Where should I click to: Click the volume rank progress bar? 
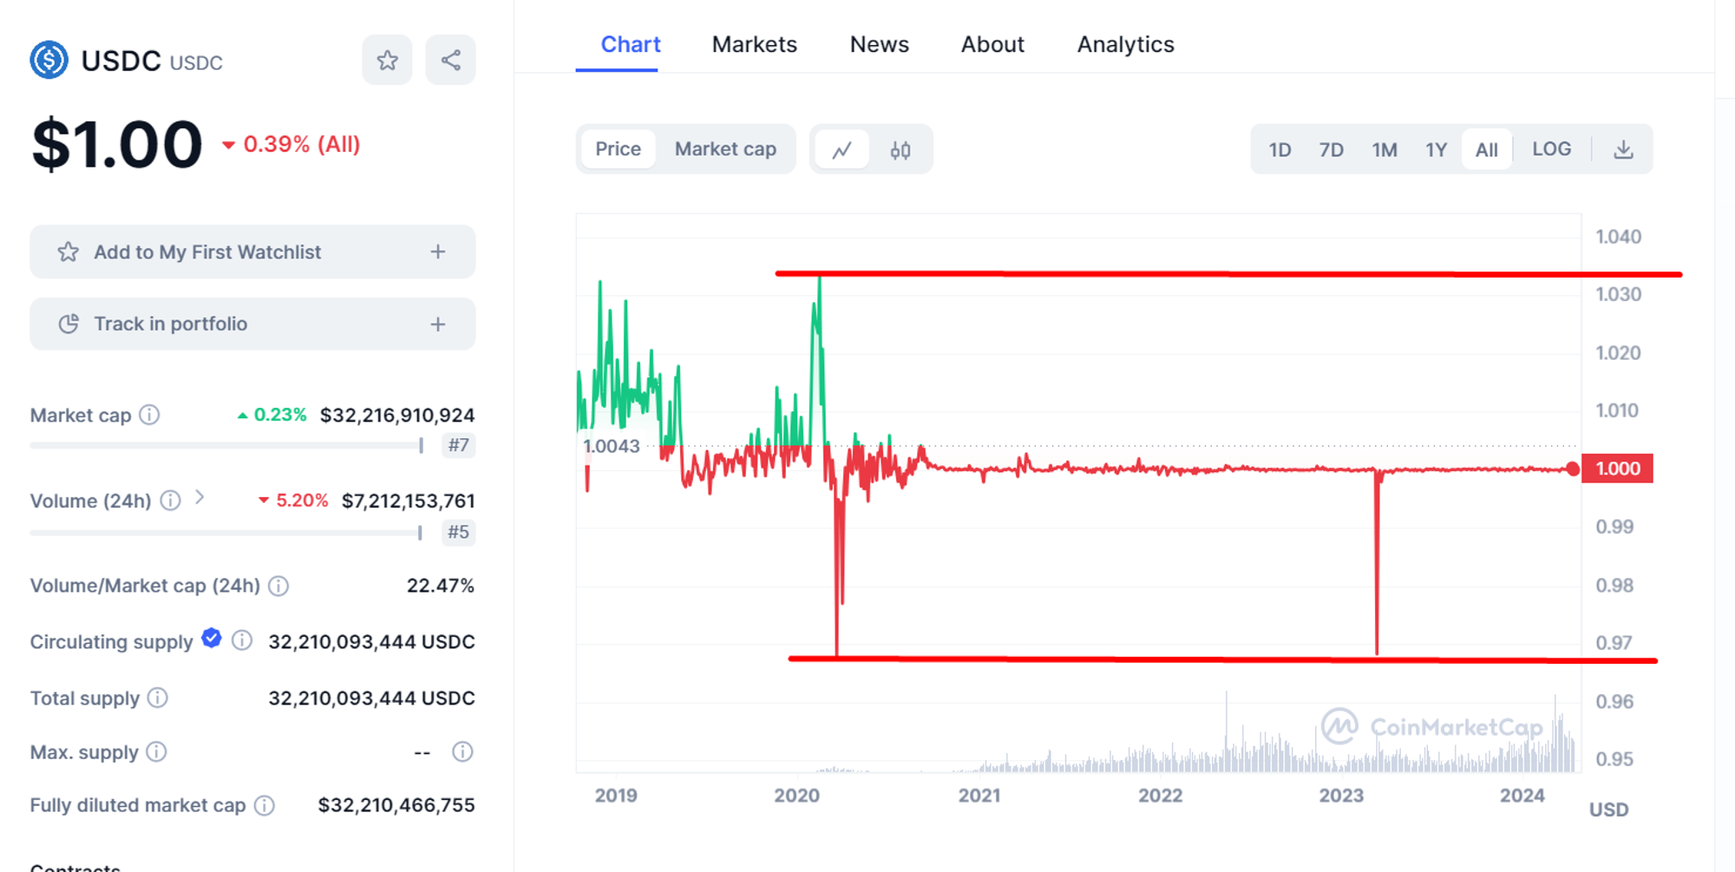pos(226,532)
